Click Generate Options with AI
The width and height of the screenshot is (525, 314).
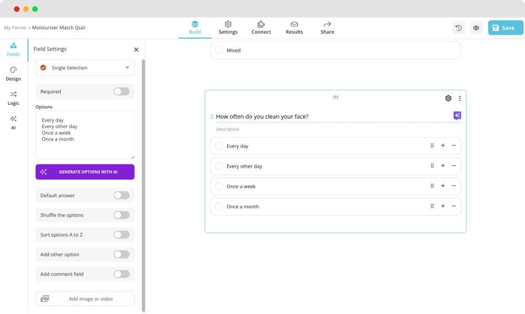pos(85,171)
